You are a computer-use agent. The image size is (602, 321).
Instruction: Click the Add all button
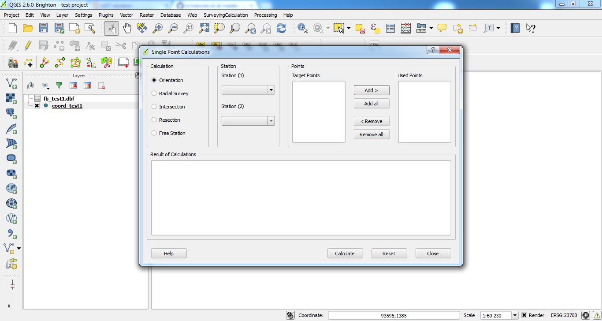point(371,104)
